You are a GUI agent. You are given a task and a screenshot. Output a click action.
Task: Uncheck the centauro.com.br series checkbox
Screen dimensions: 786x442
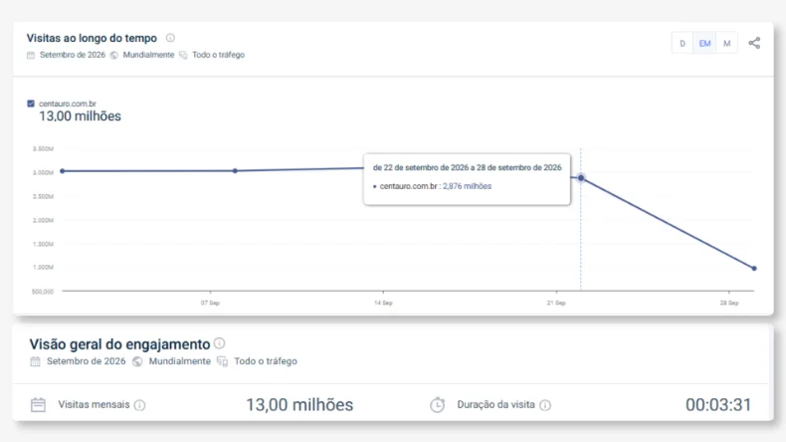[x=31, y=104]
